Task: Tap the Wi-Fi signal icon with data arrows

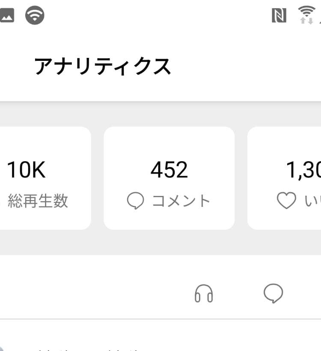Action: pyautogui.click(x=307, y=15)
